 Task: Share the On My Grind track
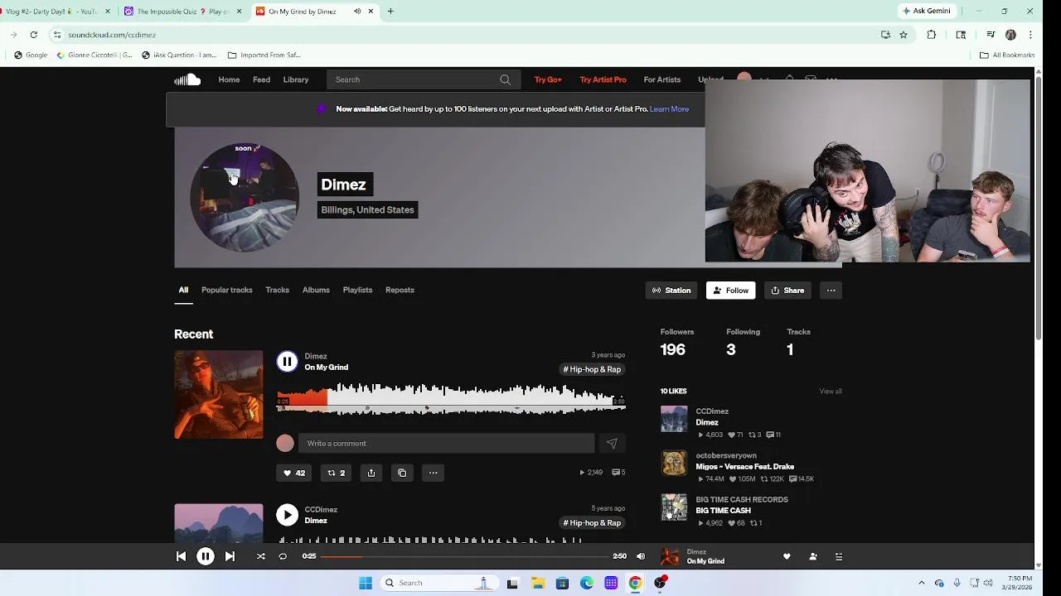[371, 473]
